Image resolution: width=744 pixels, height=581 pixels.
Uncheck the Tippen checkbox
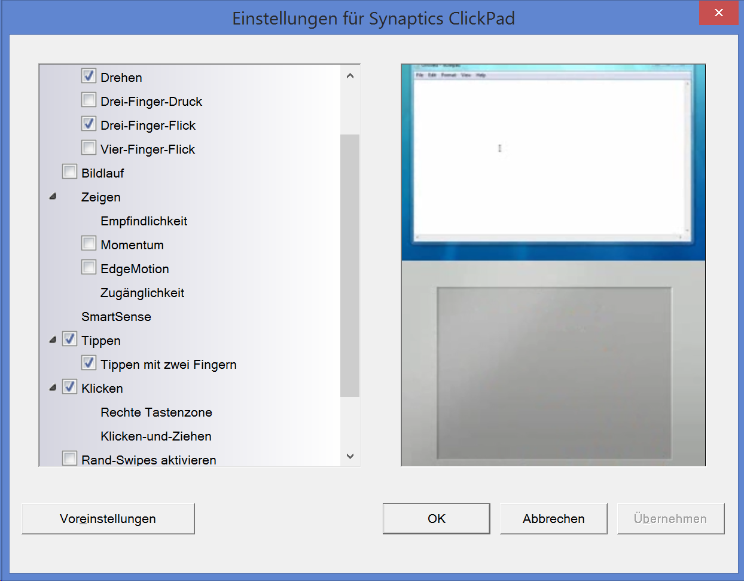point(69,339)
